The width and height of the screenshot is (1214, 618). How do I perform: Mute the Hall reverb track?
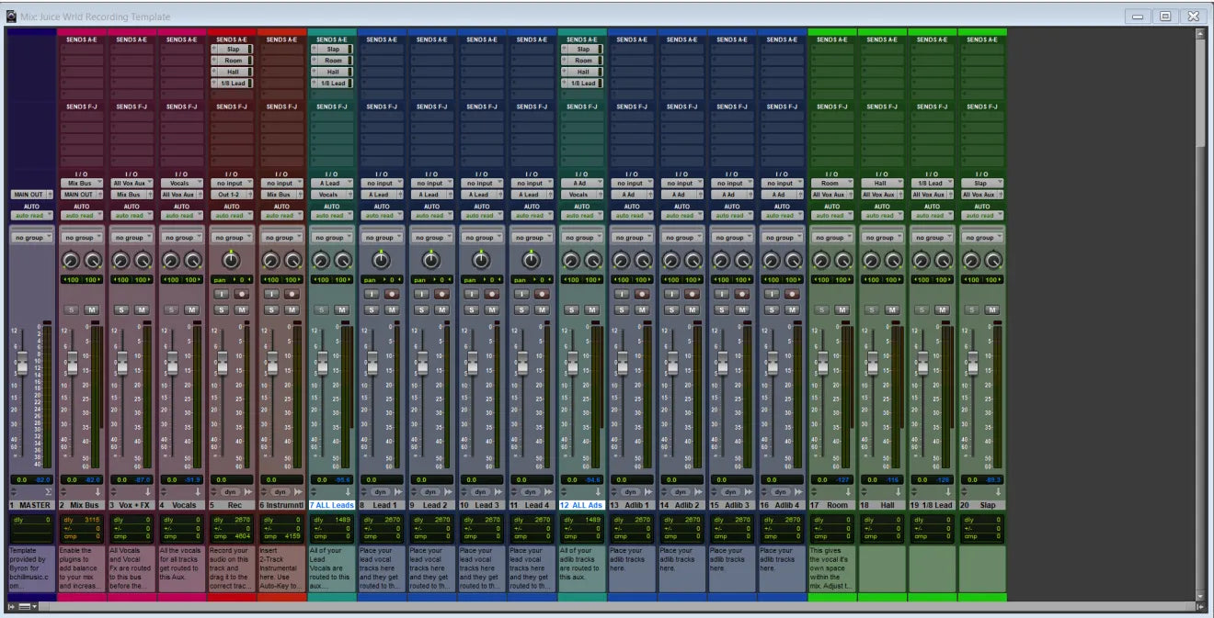click(x=891, y=309)
